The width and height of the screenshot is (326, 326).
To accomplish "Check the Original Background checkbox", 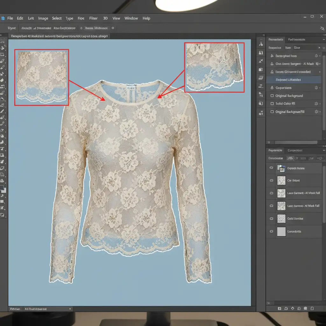I will [x=272, y=96].
